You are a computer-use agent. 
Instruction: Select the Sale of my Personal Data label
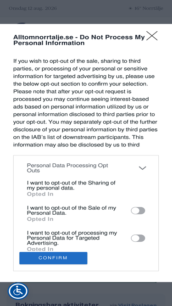(72, 211)
